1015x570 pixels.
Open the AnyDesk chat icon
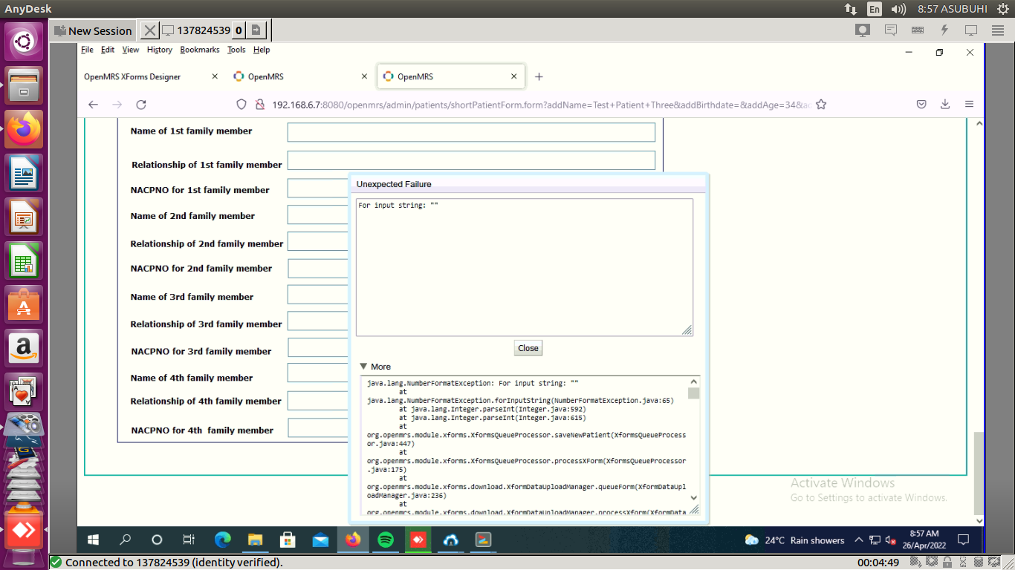click(x=889, y=30)
